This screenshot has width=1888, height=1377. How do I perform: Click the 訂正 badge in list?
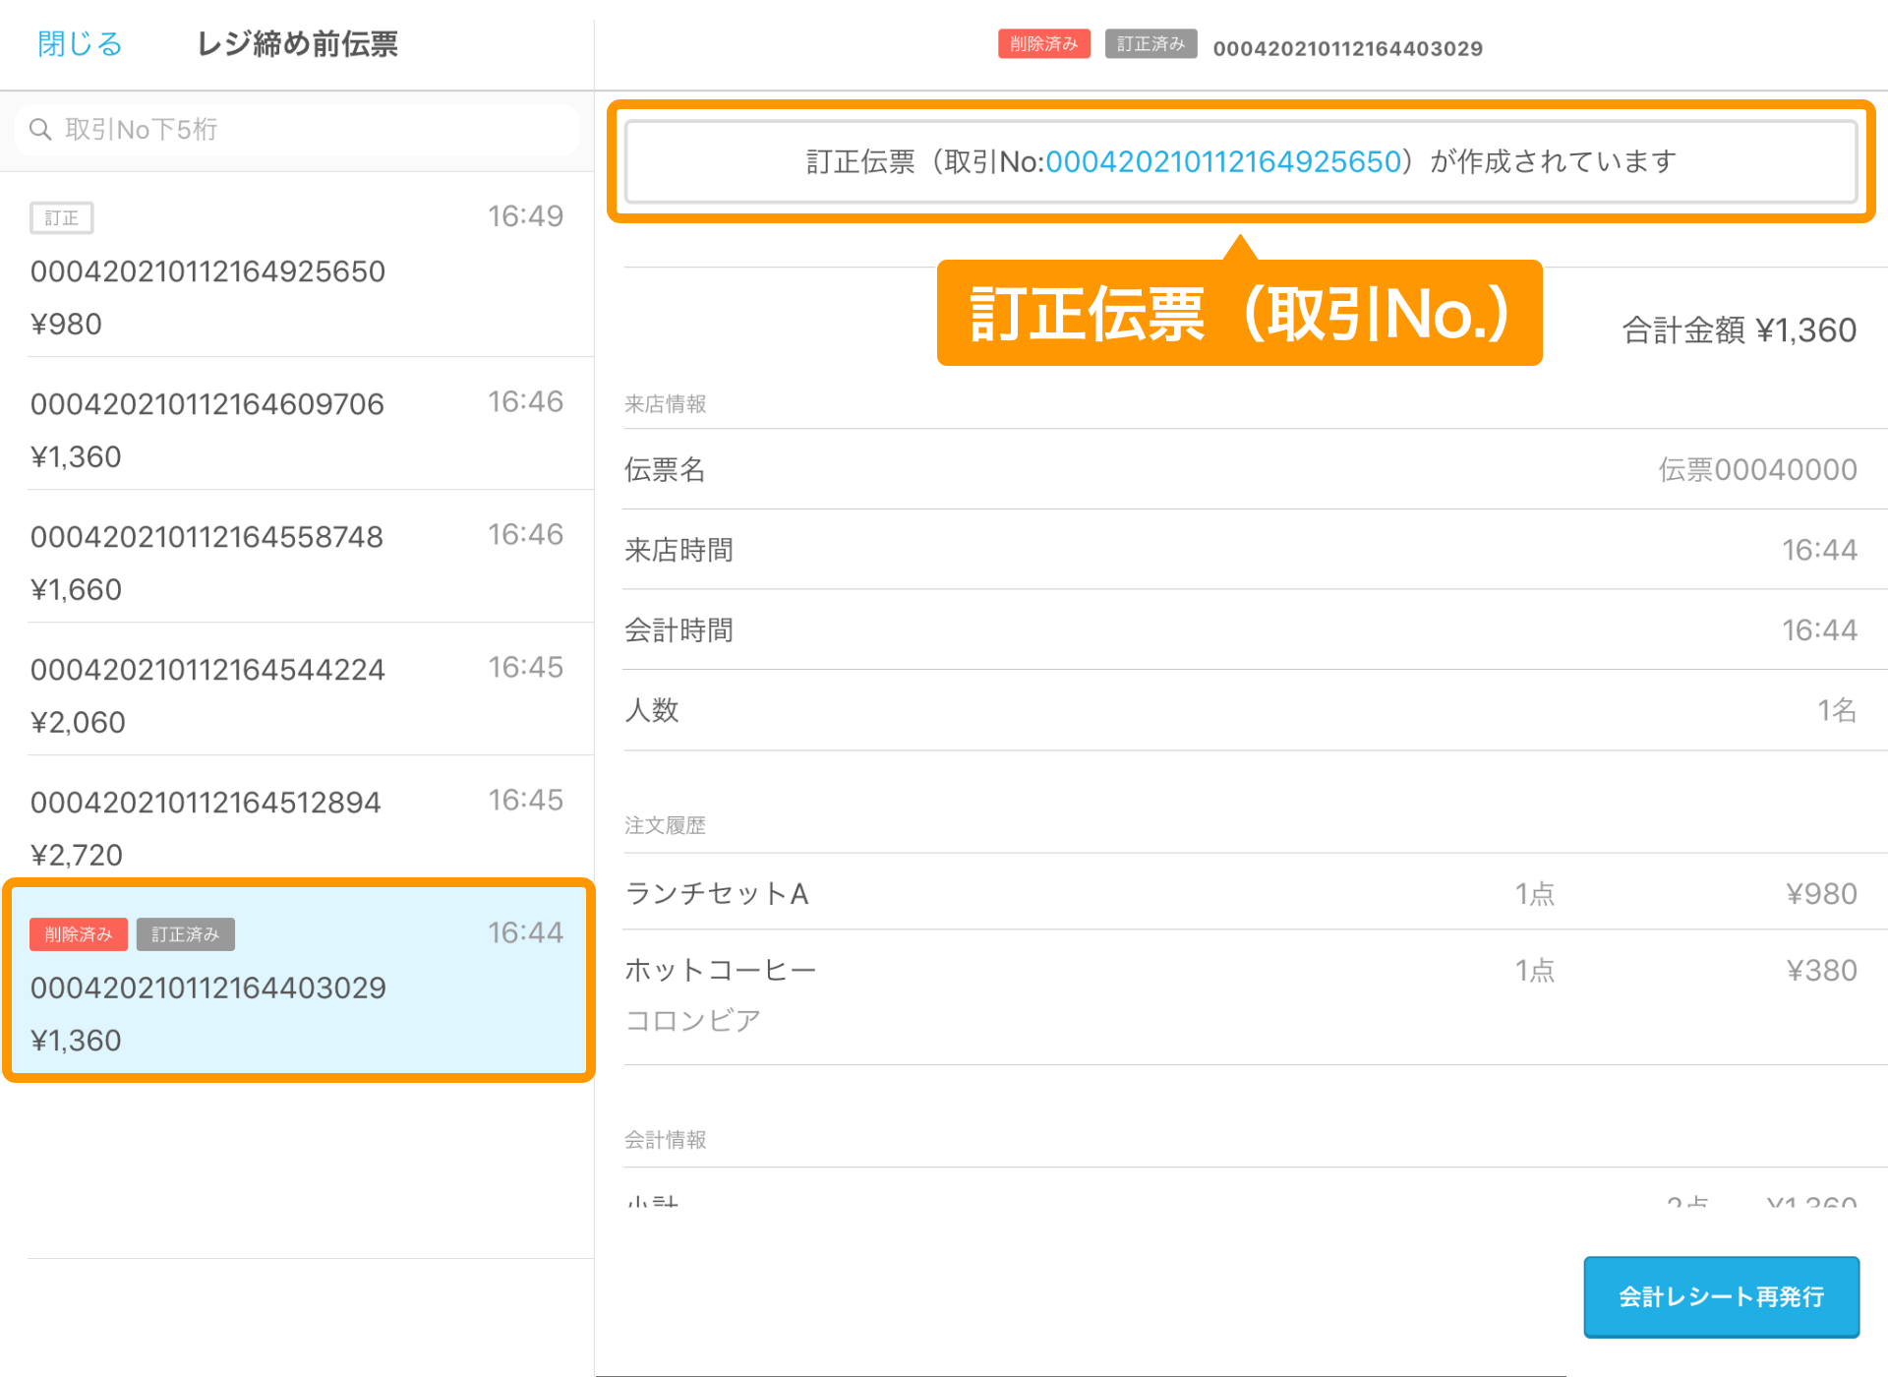coord(61,217)
